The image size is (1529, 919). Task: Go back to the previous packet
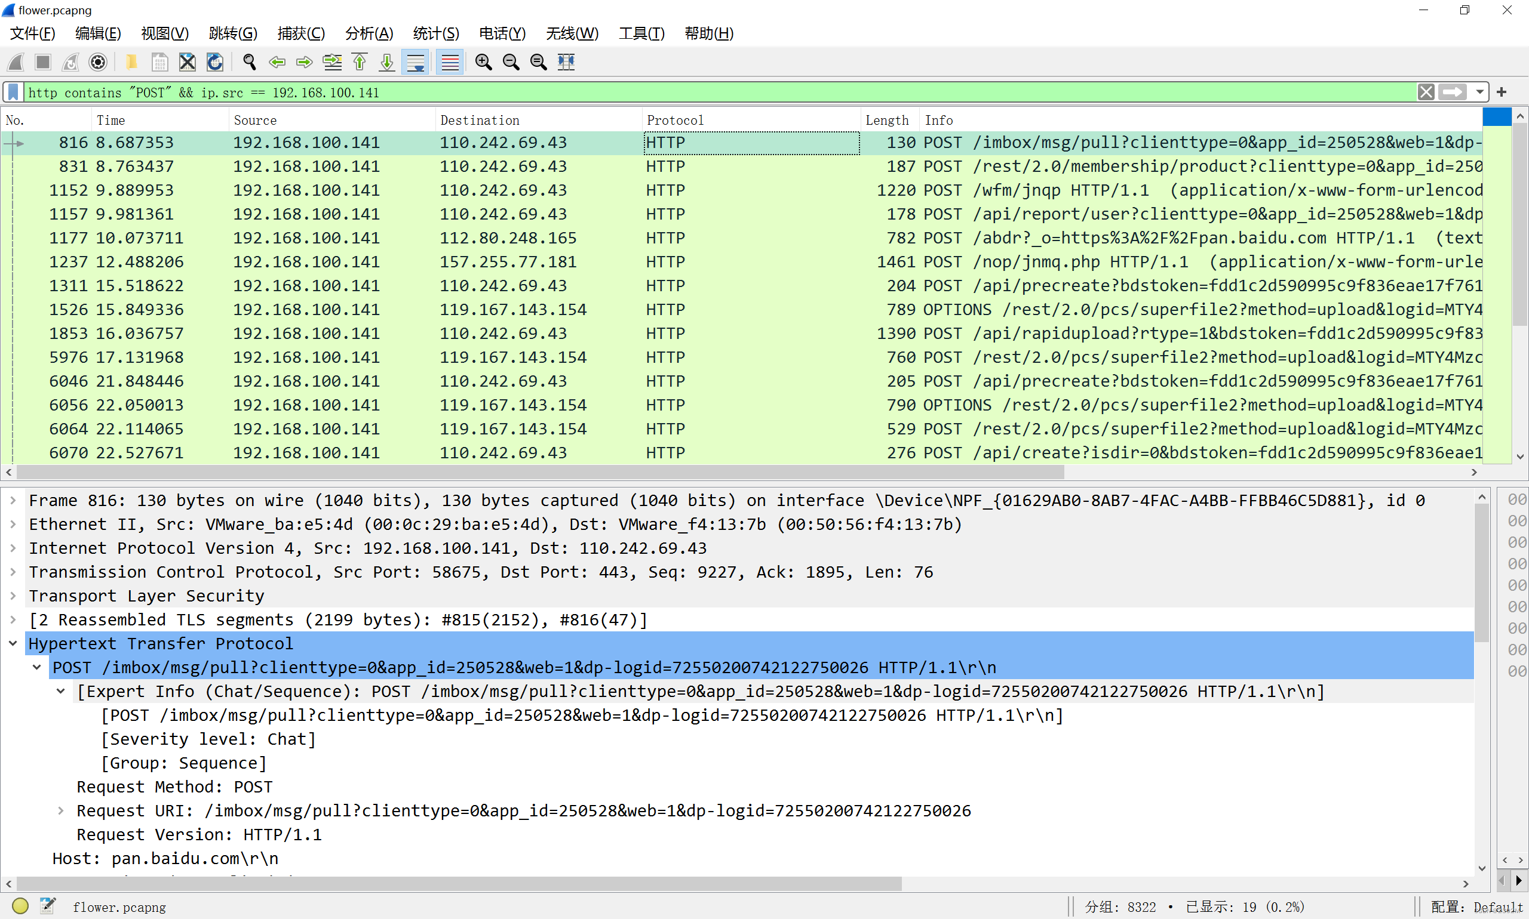tap(277, 62)
